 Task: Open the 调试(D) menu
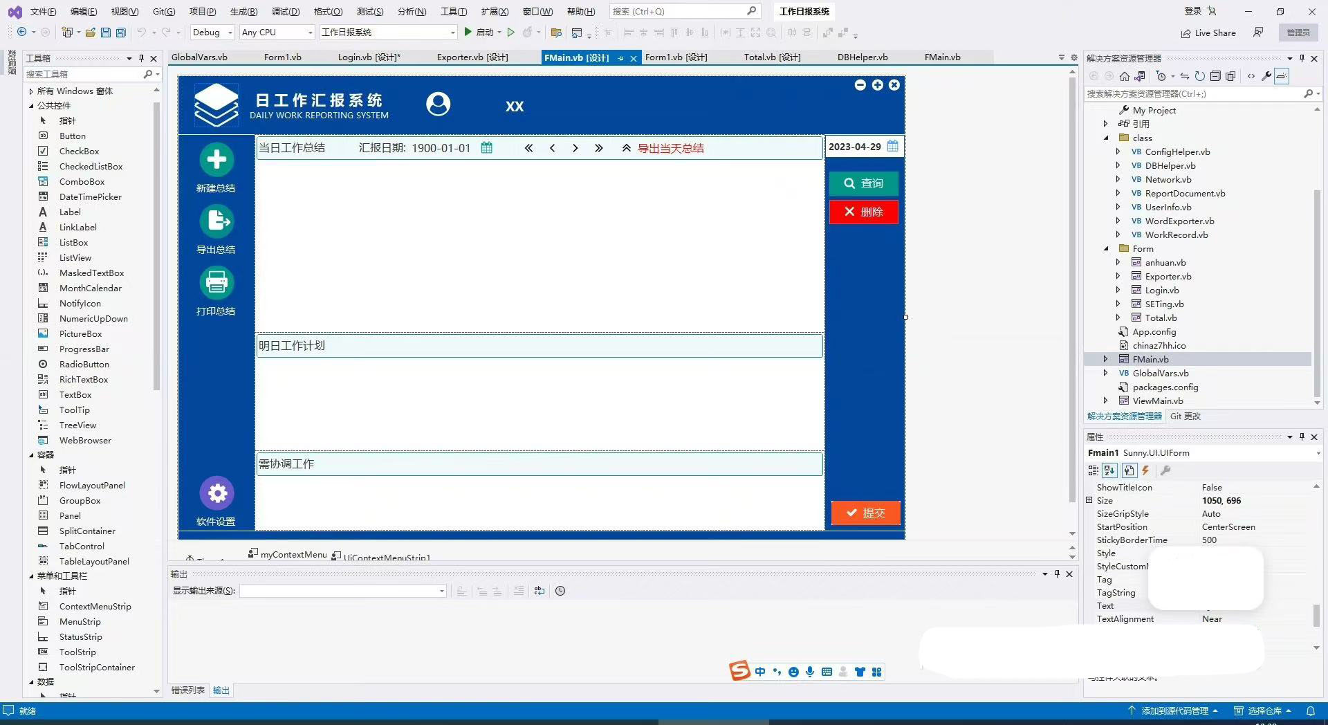[285, 11]
